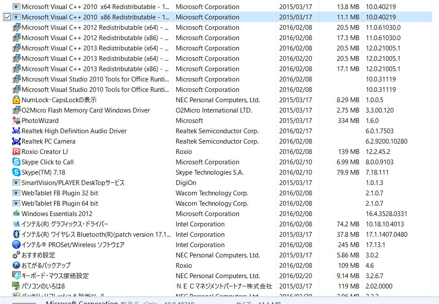Click publisher O2Micro International LTD.
Viewport: 439px width, 304px height.
(214, 110)
